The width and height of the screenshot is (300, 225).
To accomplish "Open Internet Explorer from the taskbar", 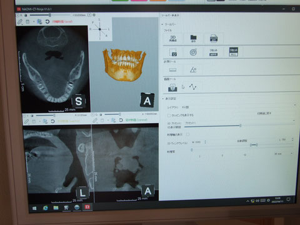I will (45, 207).
